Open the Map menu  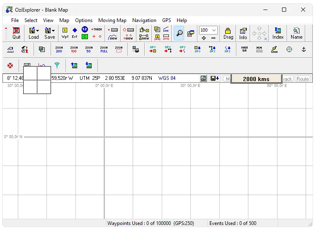64,20
